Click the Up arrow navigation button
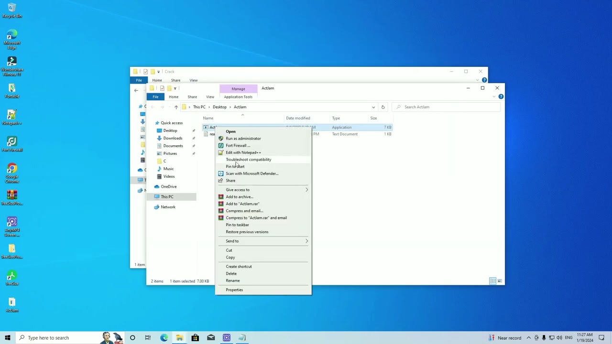 point(176,107)
